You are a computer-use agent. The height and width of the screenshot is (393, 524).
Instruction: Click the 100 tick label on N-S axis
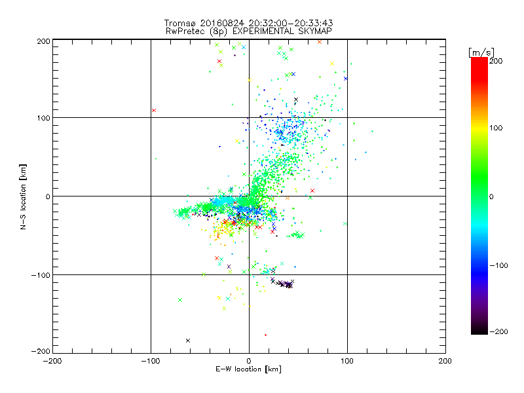click(x=43, y=118)
